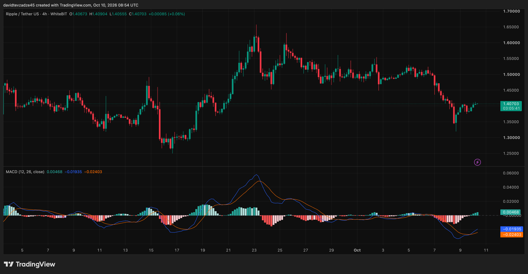Click the 1.60000 price axis label
Screen dimensions: 528x274
(511, 43)
